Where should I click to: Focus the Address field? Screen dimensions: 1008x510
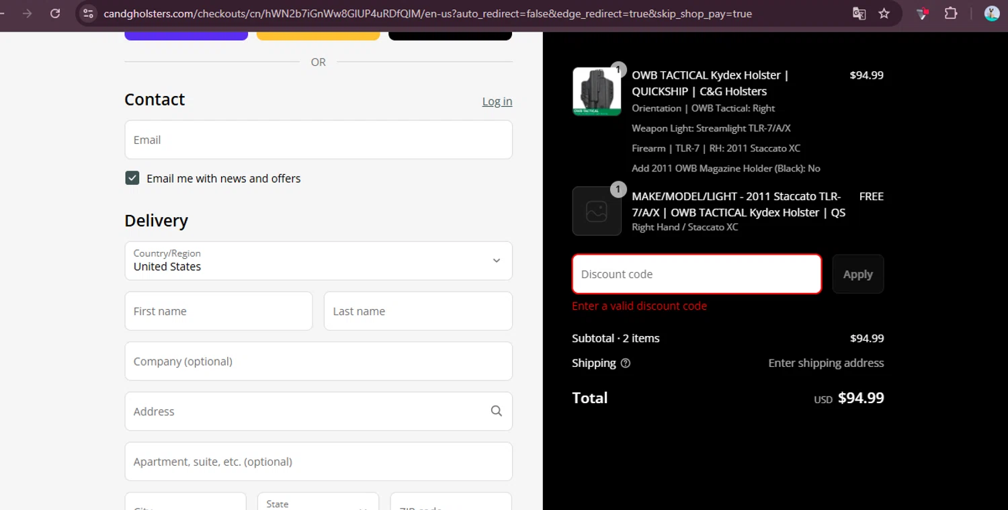[319, 411]
